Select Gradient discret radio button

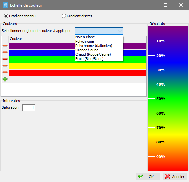[64, 16]
